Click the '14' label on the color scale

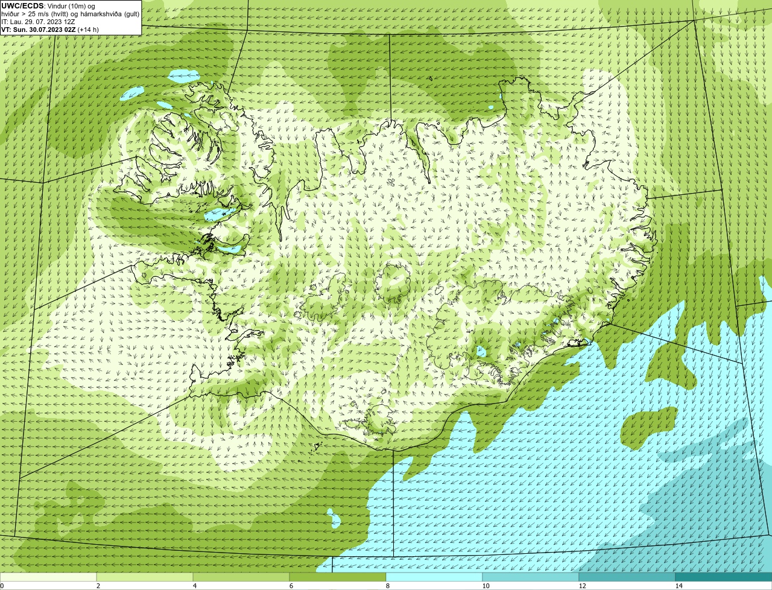[x=679, y=586]
